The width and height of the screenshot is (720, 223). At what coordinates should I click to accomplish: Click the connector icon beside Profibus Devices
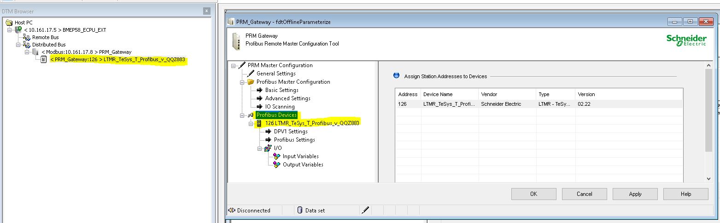pyautogui.click(x=251, y=115)
